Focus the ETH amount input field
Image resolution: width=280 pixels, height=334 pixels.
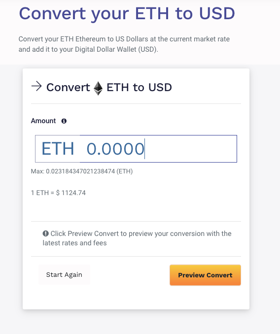(136, 149)
